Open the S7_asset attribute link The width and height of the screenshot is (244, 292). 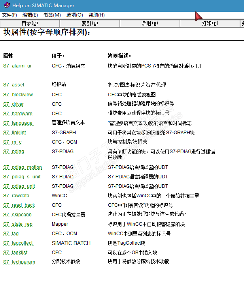14,85
